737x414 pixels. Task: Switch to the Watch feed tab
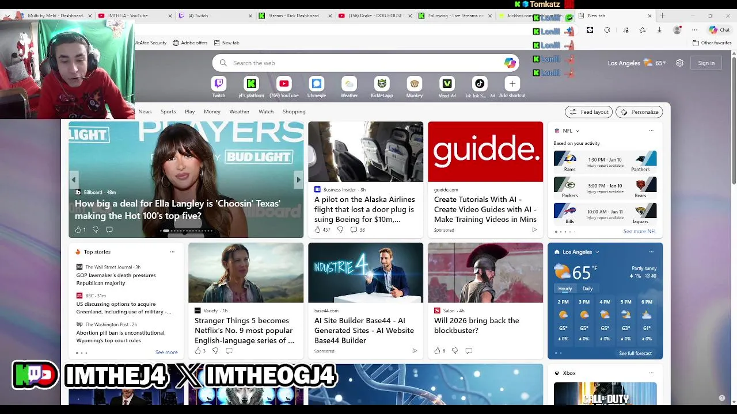pyautogui.click(x=266, y=112)
